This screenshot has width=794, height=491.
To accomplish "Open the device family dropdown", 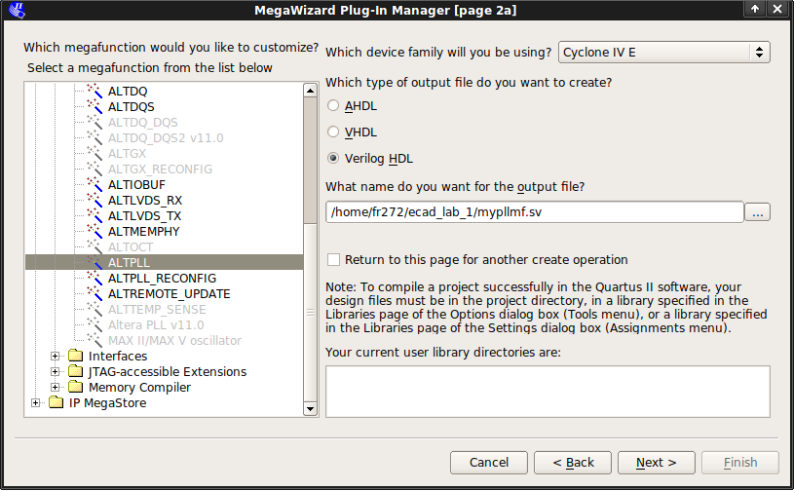I will pyautogui.click(x=664, y=52).
